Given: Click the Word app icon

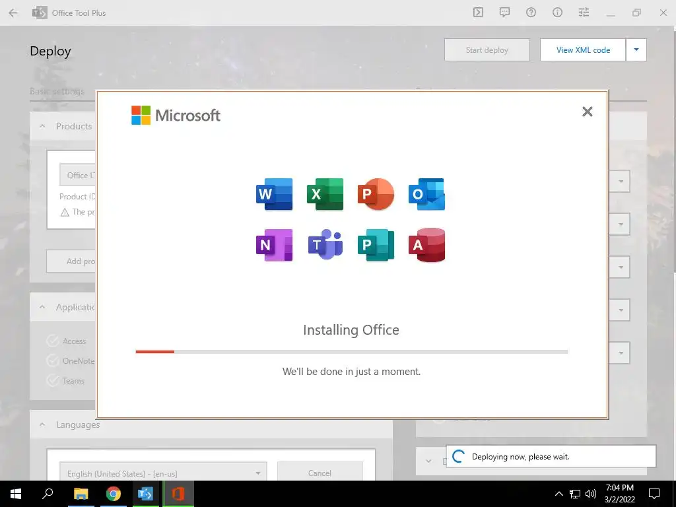Looking at the screenshot, I should (274, 194).
